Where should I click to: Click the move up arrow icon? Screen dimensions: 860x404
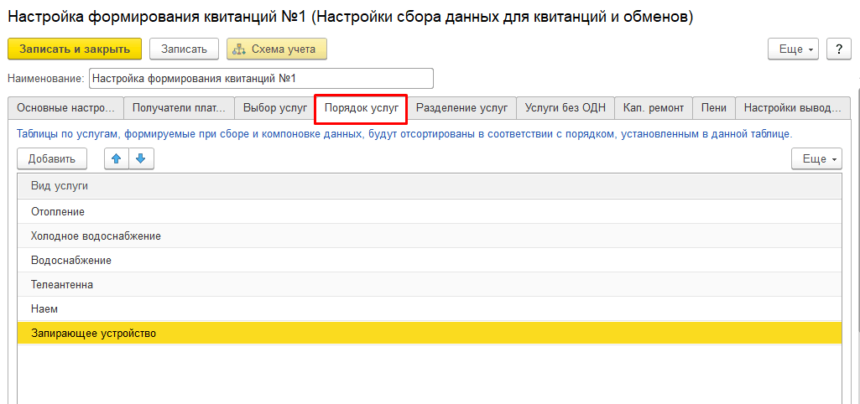tap(117, 158)
